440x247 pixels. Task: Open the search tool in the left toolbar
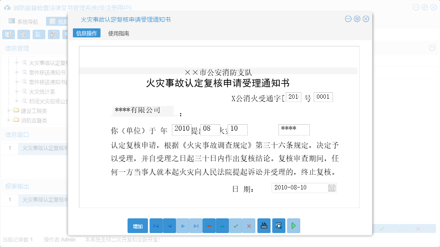(x=8, y=34)
